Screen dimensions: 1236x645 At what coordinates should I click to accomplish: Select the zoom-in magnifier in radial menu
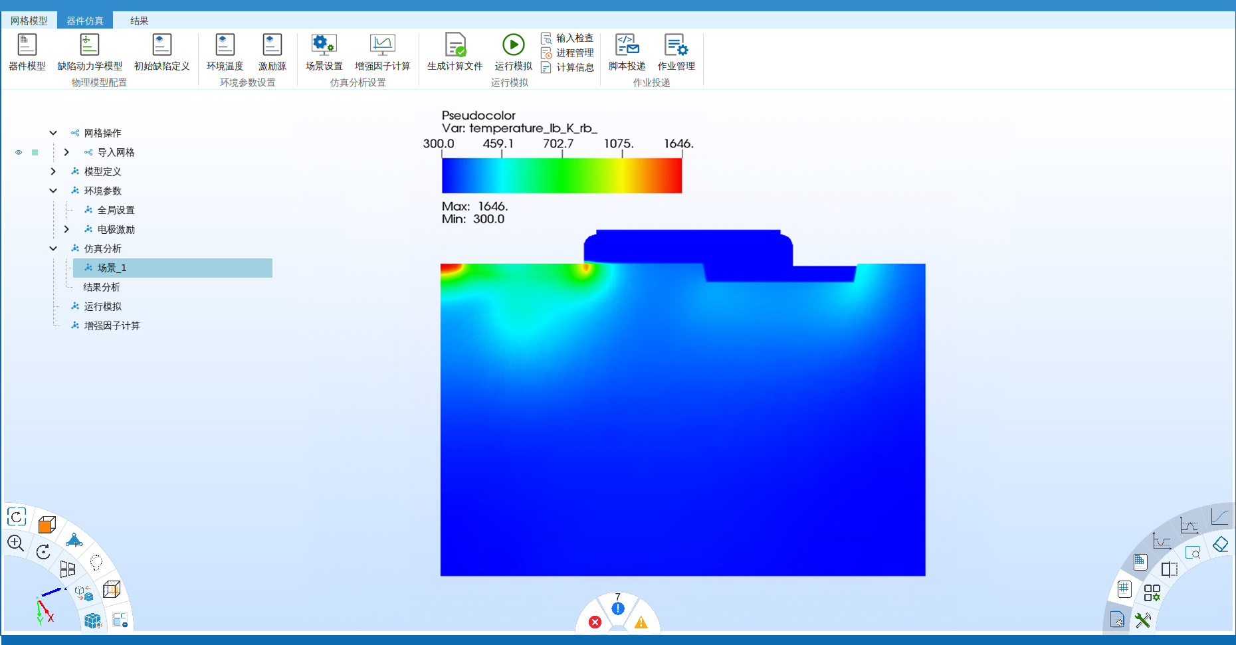[15, 543]
